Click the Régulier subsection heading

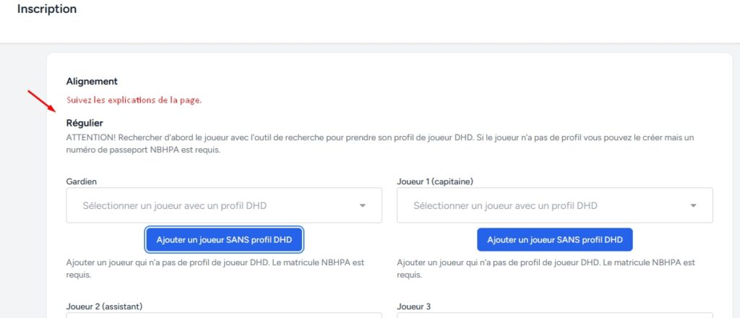click(x=85, y=123)
